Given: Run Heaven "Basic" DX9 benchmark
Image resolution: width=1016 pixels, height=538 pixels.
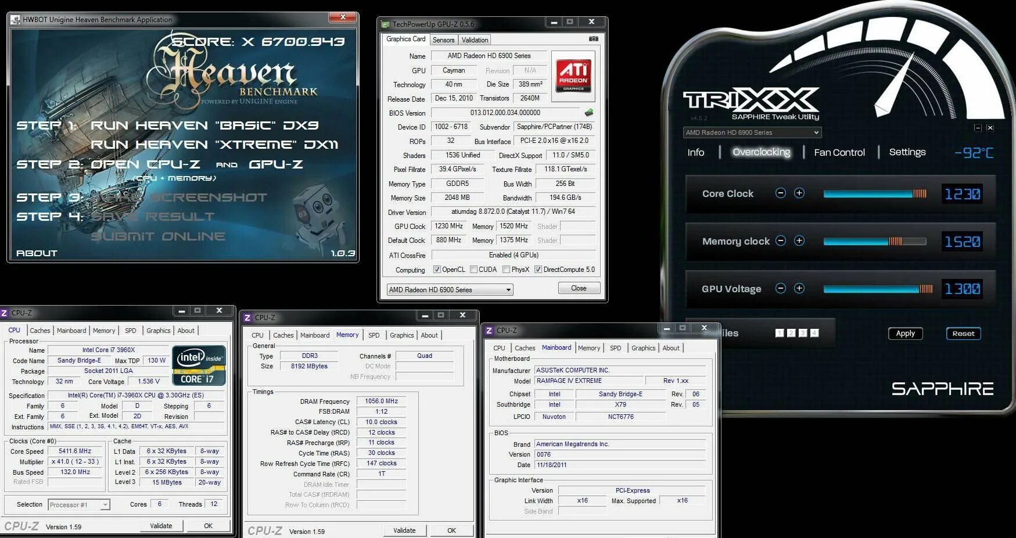Looking at the screenshot, I should 204,125.
